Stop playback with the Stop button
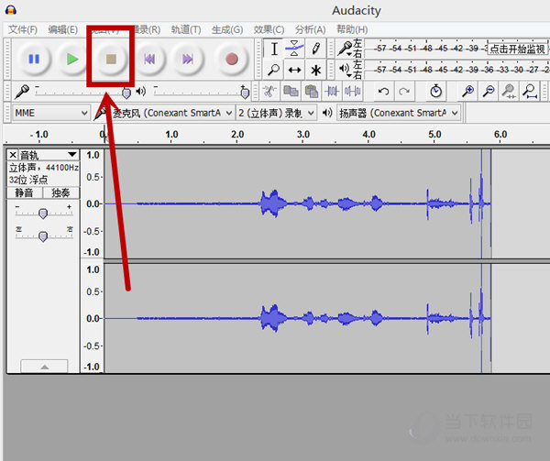Screen dimensions: 550x461 111,59
